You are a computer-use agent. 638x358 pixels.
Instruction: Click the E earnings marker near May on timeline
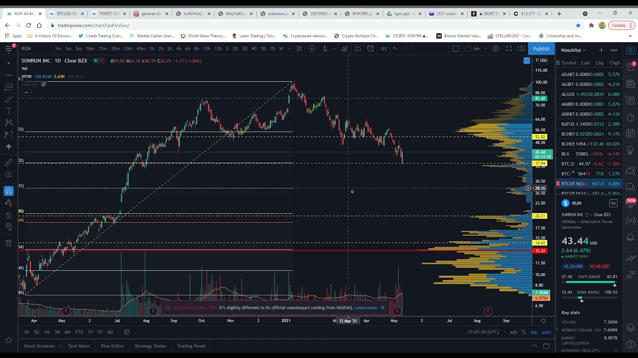[x=397, y=311]
